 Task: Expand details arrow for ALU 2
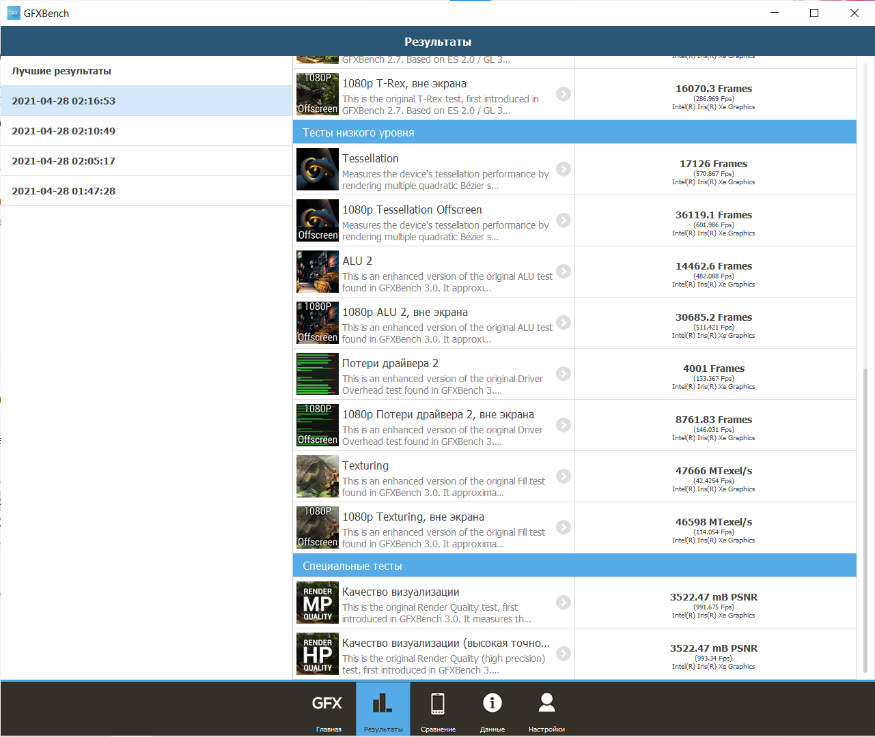click(x=564, y=272)
